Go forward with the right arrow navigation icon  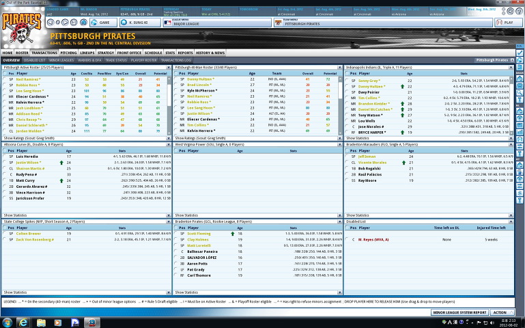pyautogui.click(x=66, y=23)
